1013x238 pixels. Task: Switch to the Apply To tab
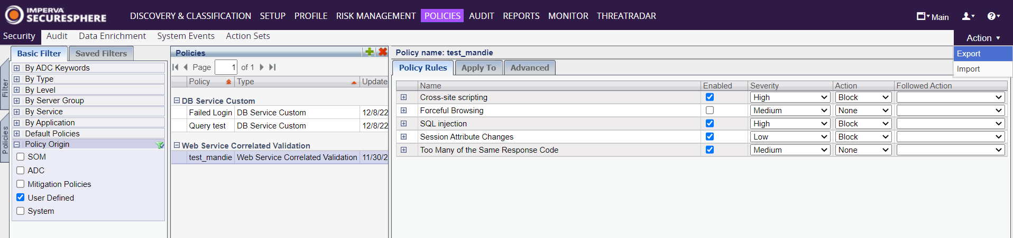click(478, 67)
